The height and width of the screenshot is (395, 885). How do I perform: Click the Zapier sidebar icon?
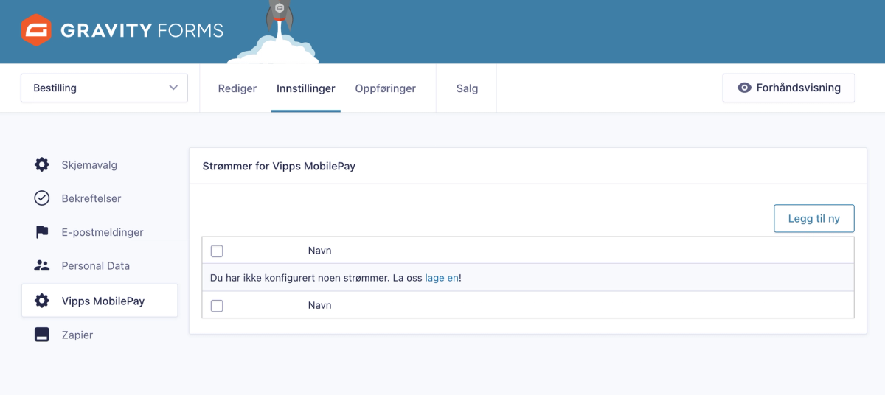click(42, 335)
